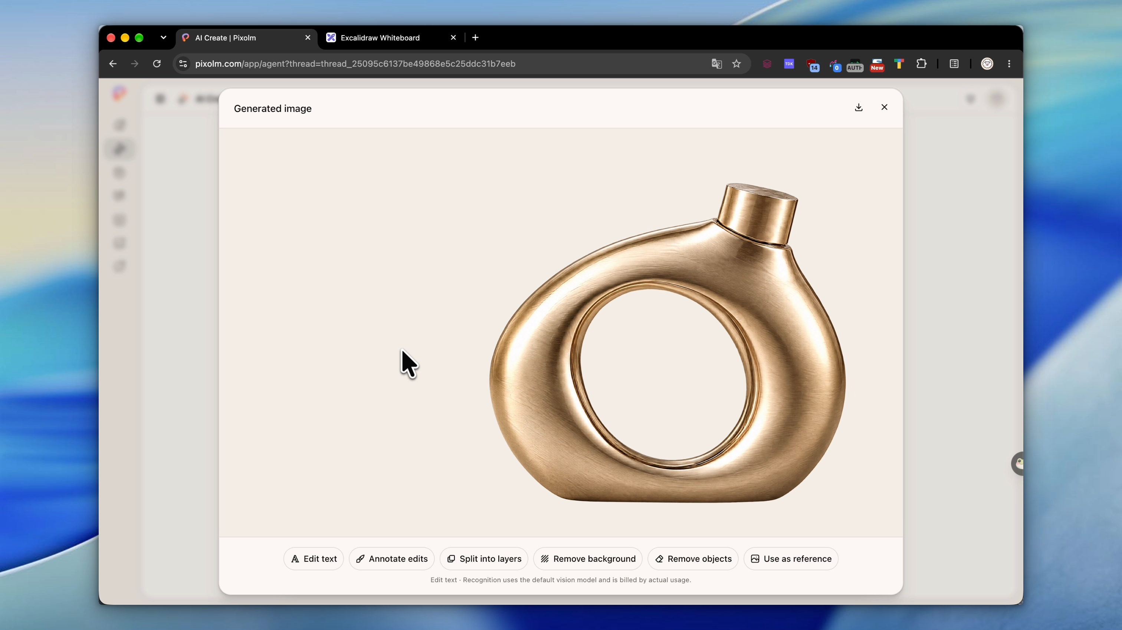Switch to AI Create | Pixolm tab

coord(246,38)
